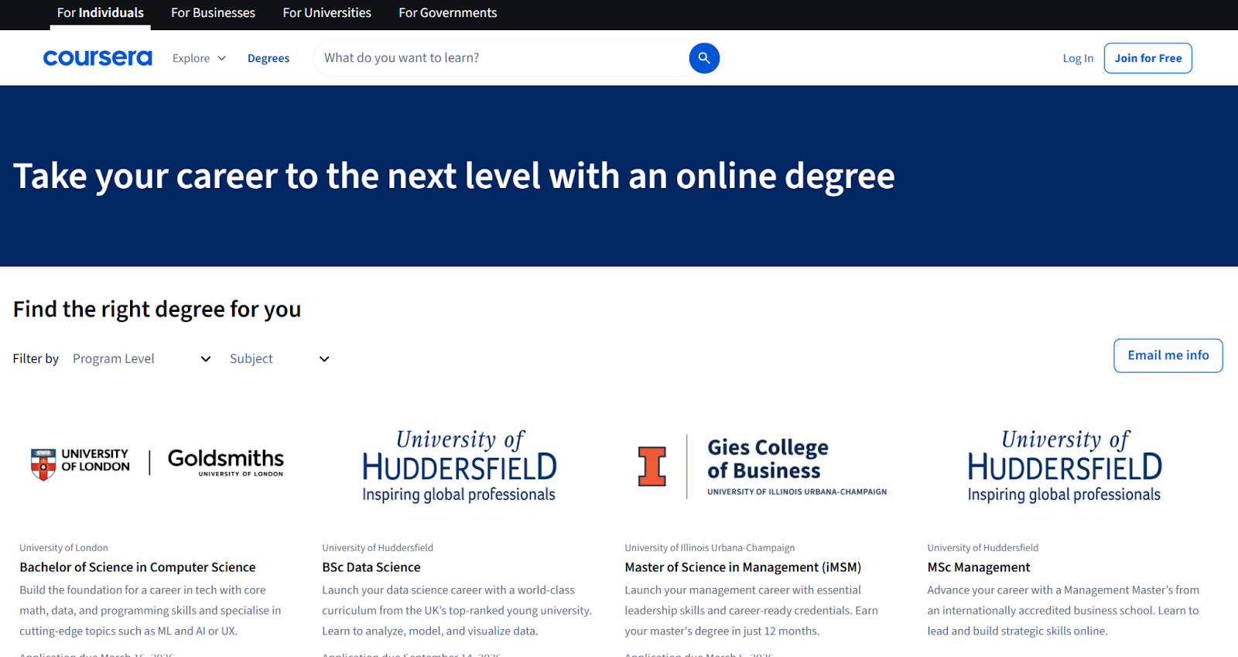The image size is (1238, 657).
Task: Click the Coursera logo
Action: [97, 58]
